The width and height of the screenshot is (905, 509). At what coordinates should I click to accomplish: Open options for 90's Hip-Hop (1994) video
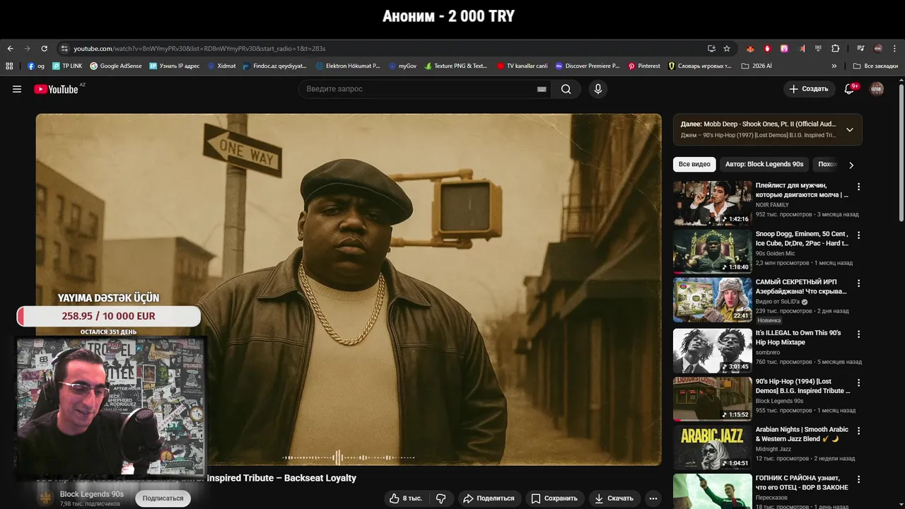(859, 382)
